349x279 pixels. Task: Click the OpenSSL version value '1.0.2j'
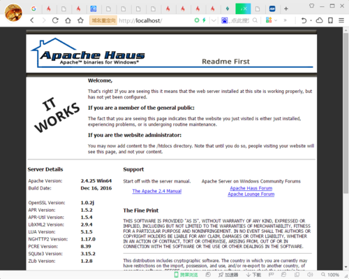tap(87, 203)
